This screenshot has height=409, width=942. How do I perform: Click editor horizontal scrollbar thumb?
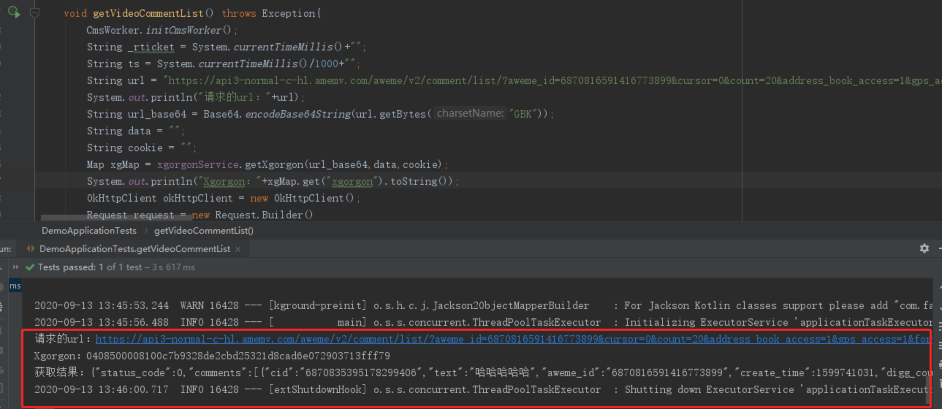(116, 218)
